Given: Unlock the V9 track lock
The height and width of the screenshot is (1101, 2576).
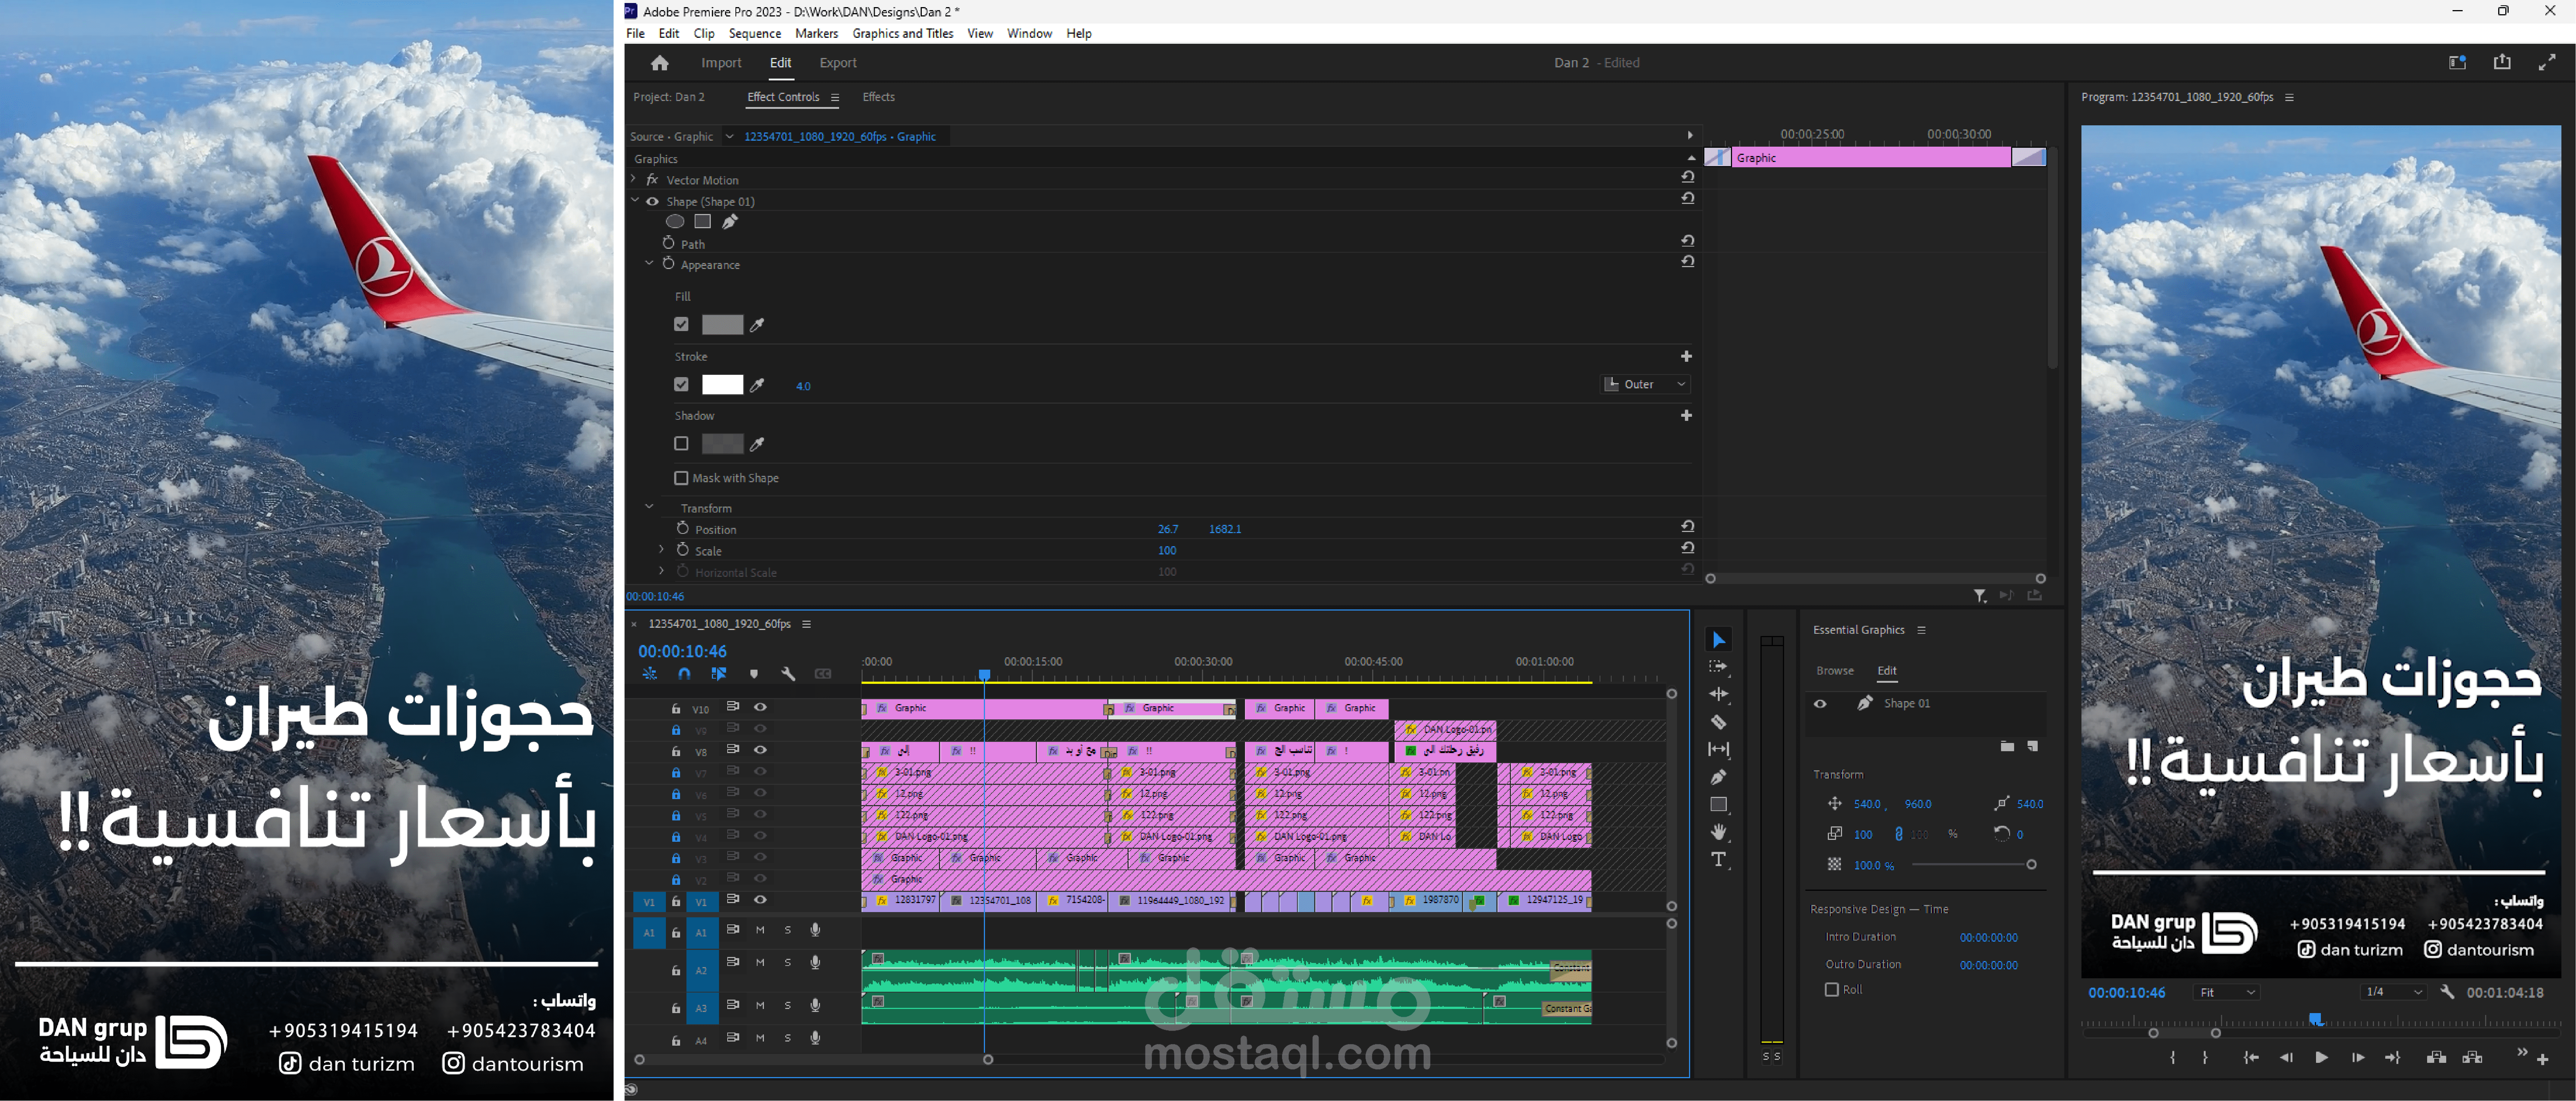Looking at the screenshot, I should 676,729.
